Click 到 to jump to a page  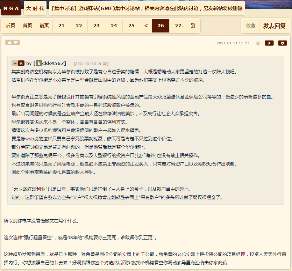(193, 25)
